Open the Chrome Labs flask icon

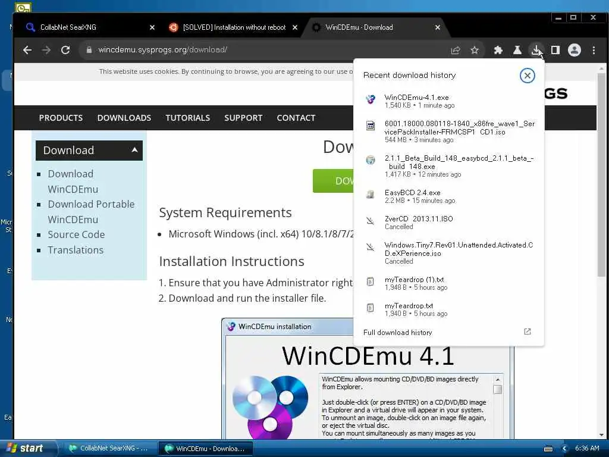(x=517, y=50)
